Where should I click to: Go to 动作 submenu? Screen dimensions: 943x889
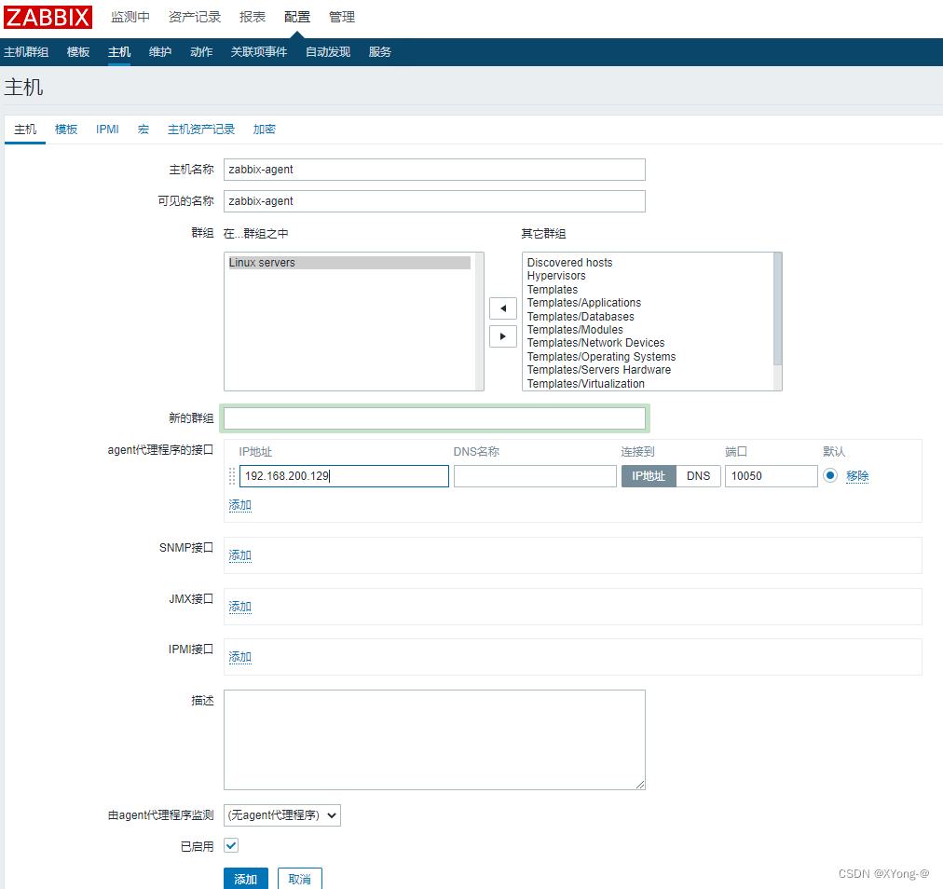point(201,52)
